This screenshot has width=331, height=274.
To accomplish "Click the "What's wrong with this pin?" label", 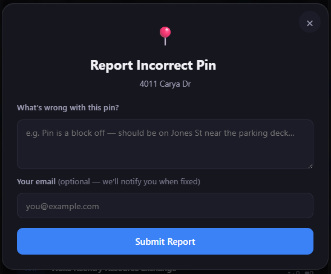I will click(68, 108).
